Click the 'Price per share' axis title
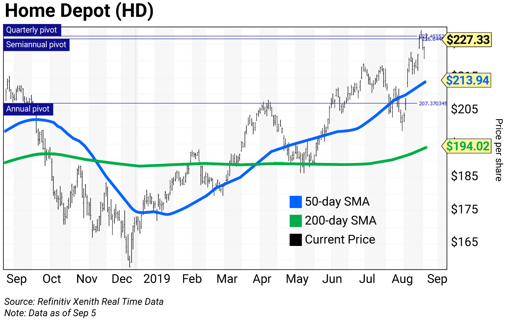The height and width of the screenshot is (323, 505). (498, 150)
